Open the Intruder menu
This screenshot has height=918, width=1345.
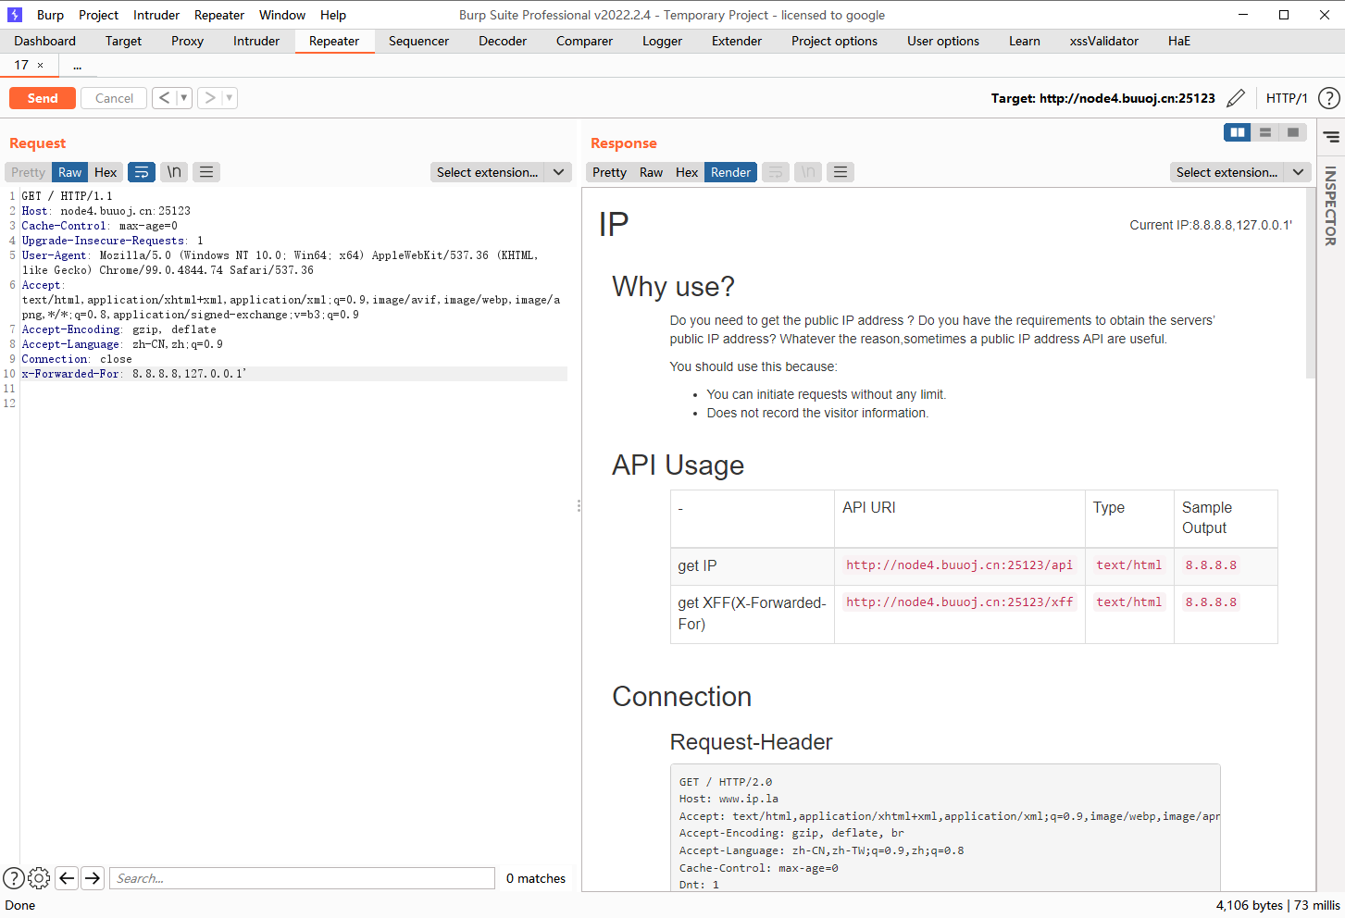click(x=156, y=15)
